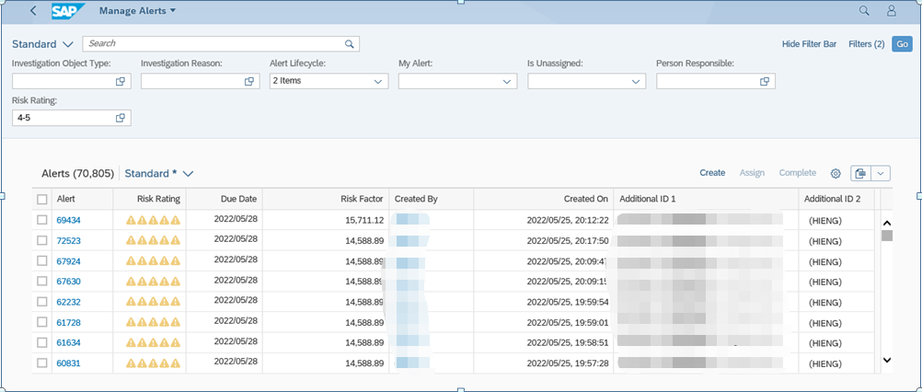Screen dimensions: 922x392
Task: Open table settings gear icon
Action: pyautogui.click(x=836, y=173)
